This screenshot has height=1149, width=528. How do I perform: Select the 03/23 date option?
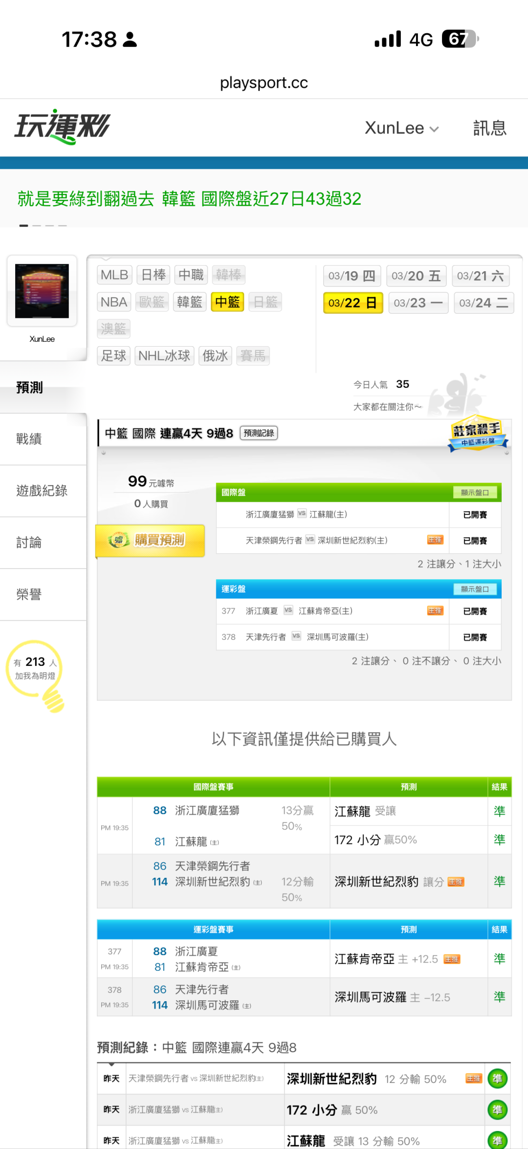[x=418, y=303]
